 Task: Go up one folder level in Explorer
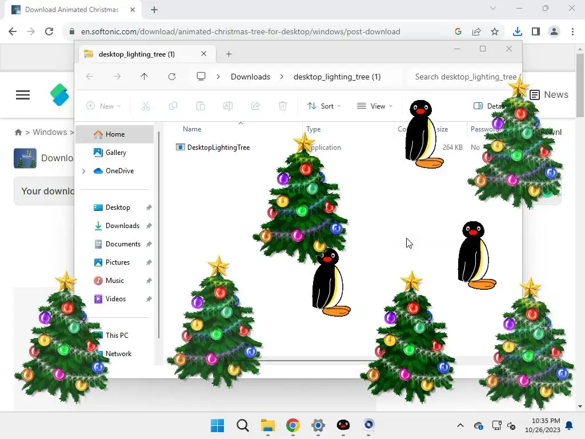coord(145,77)
